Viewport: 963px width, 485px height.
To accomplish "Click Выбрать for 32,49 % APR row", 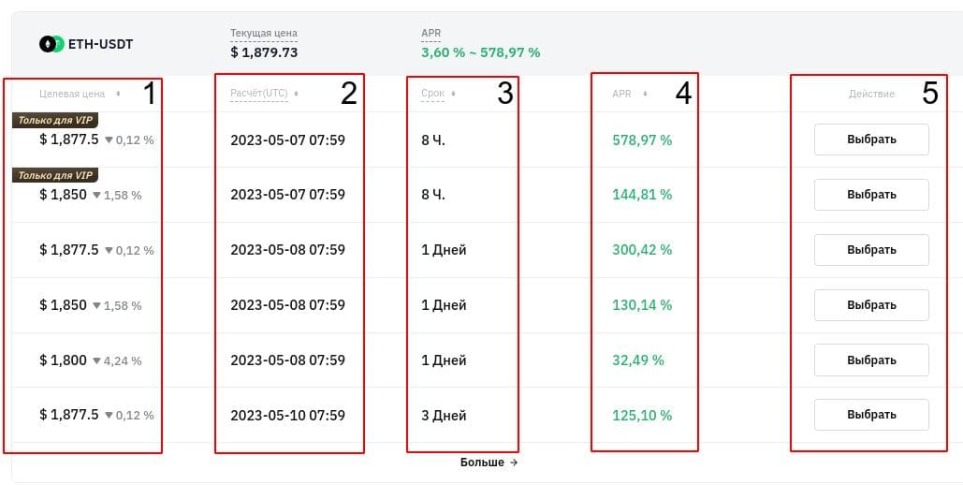I will pyautogui.click(x=871, y=360).
